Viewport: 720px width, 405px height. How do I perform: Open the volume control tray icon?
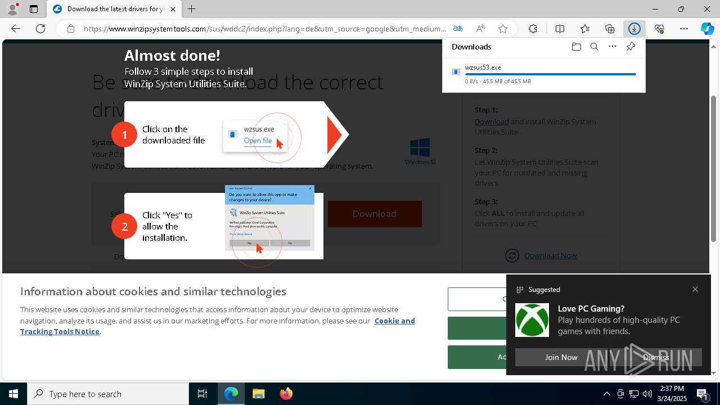[x=647, y=394]
